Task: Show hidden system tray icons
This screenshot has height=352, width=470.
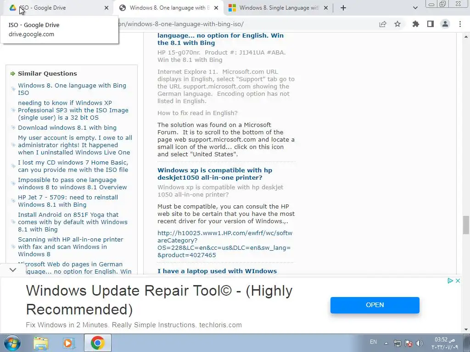Action: [386, 343]
